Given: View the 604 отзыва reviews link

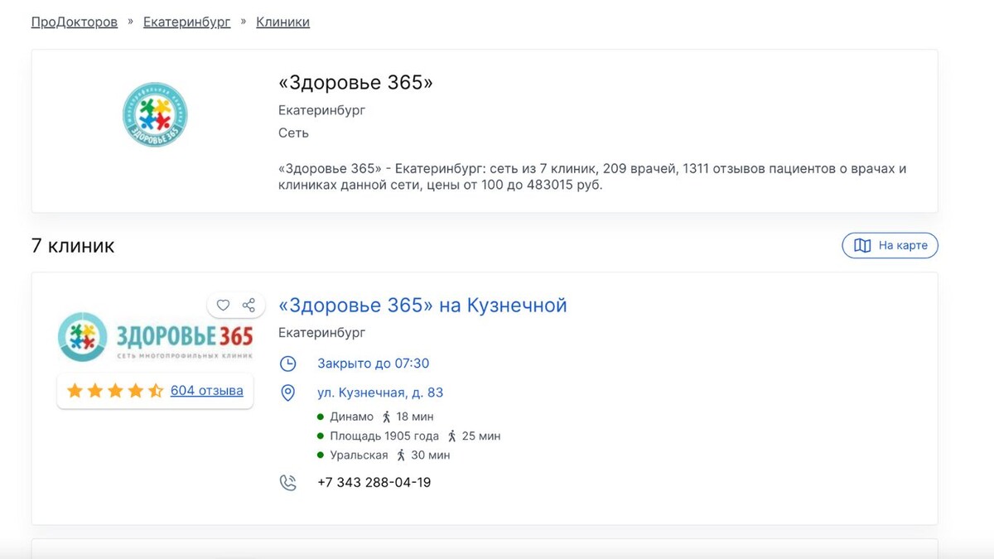Looking at the screenshot, I should pos(206,390).
